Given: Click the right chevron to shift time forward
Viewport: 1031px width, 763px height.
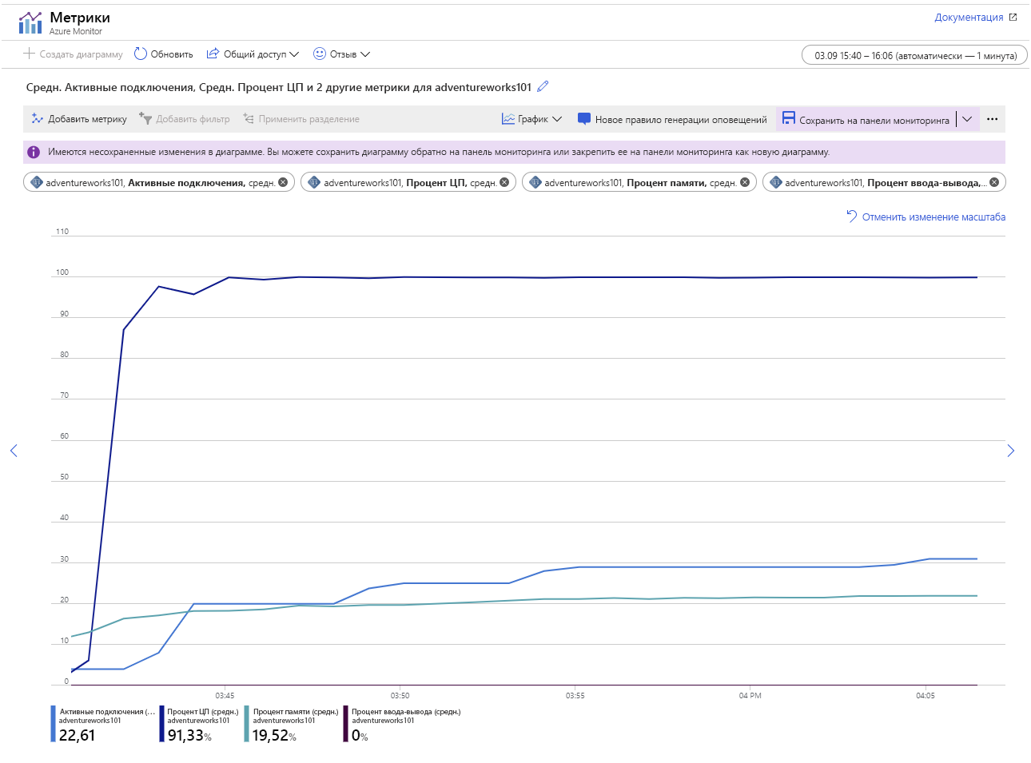Looking at the screenshot, I should 1011,451.
